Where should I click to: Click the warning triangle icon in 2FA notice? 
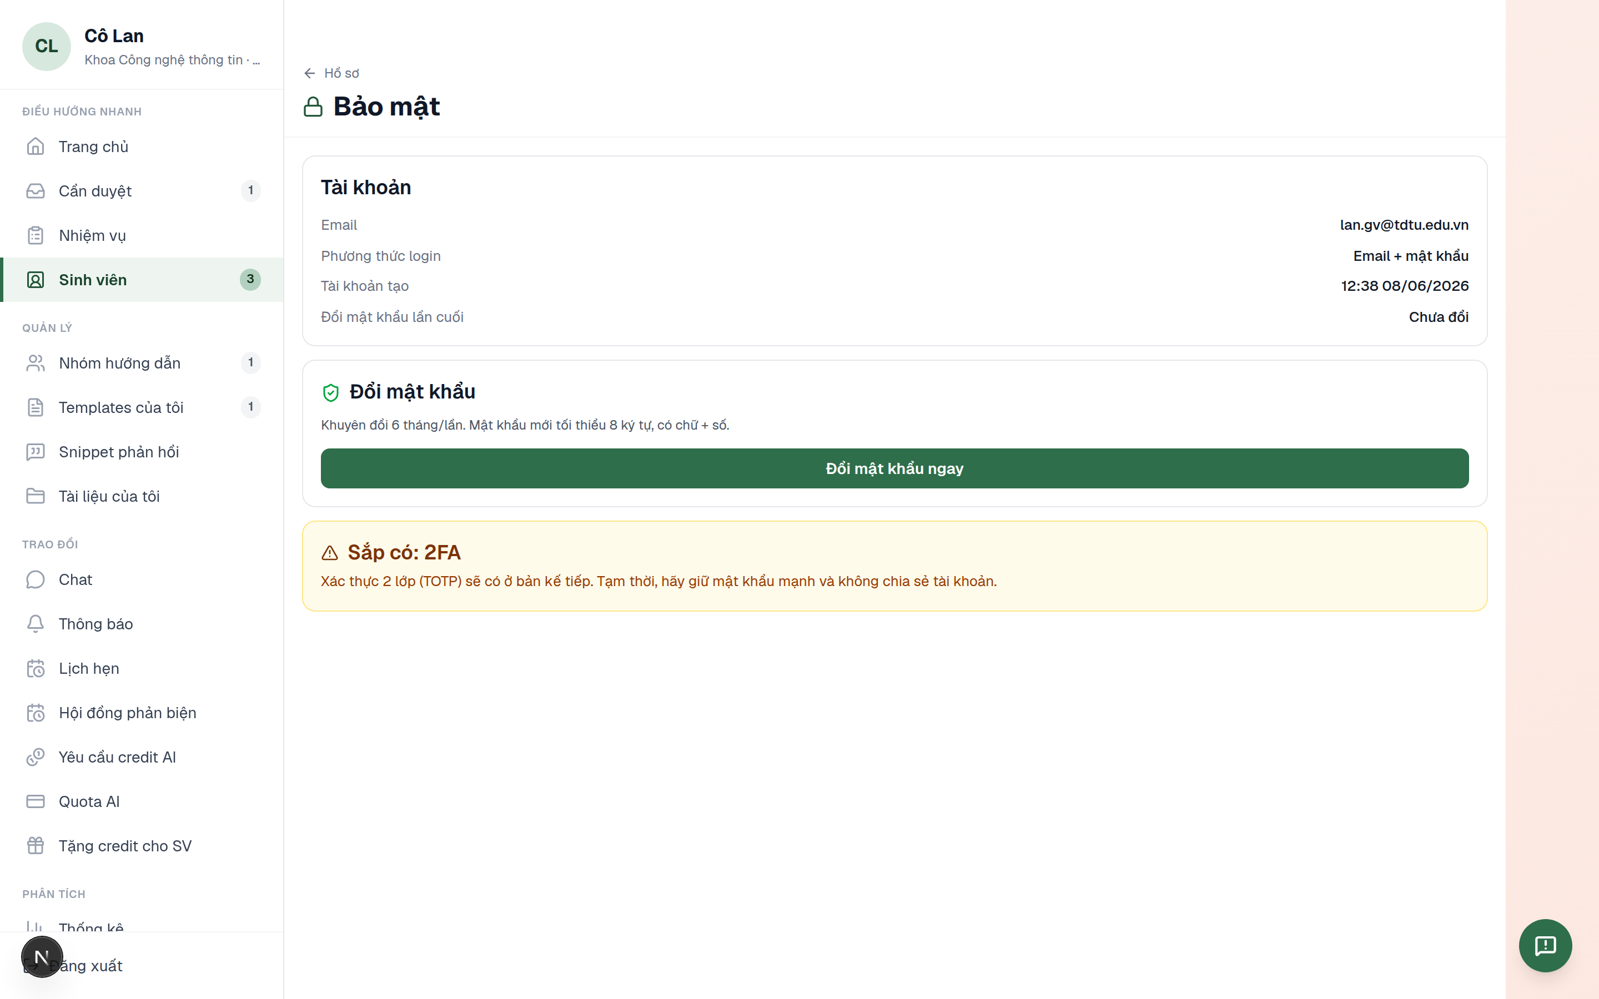click(x=330, y=553)
